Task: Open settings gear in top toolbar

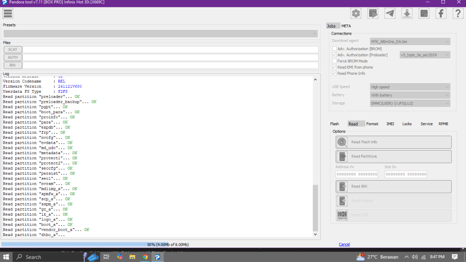Action: 356,13
